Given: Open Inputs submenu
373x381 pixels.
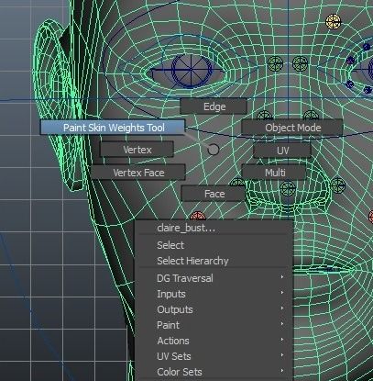Looking at the screenshot, I should pos(214,294).
